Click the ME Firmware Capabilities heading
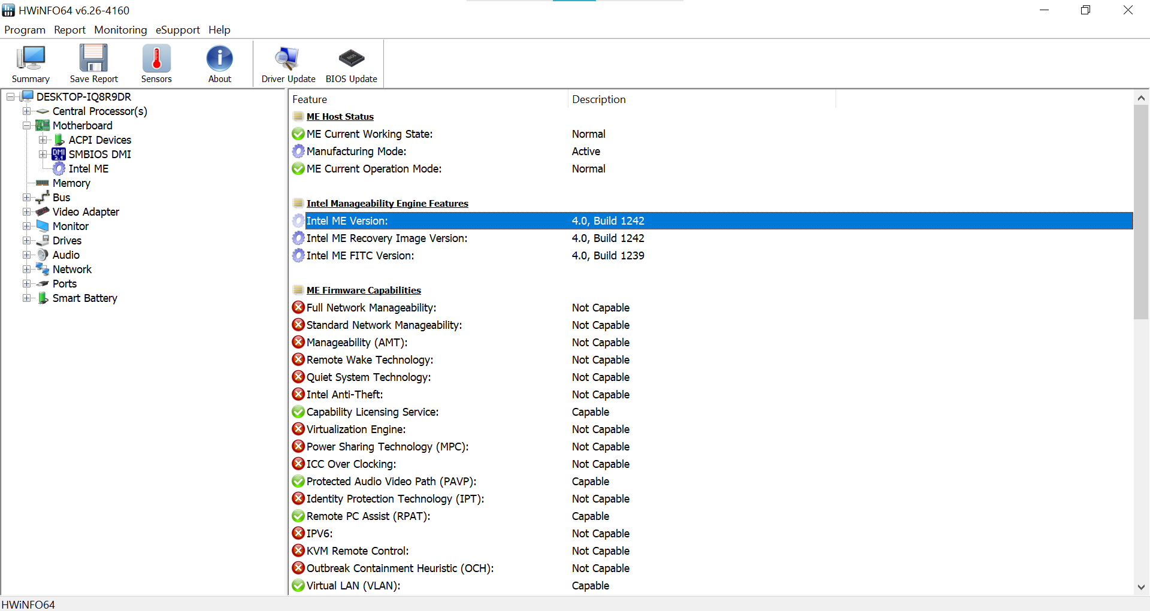 [364, 291]
